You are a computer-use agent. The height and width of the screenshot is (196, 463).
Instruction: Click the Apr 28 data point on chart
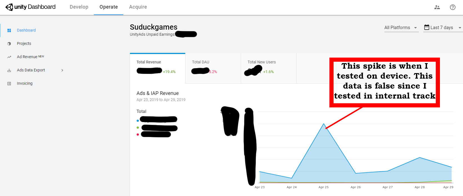click(x=420, y=158)
